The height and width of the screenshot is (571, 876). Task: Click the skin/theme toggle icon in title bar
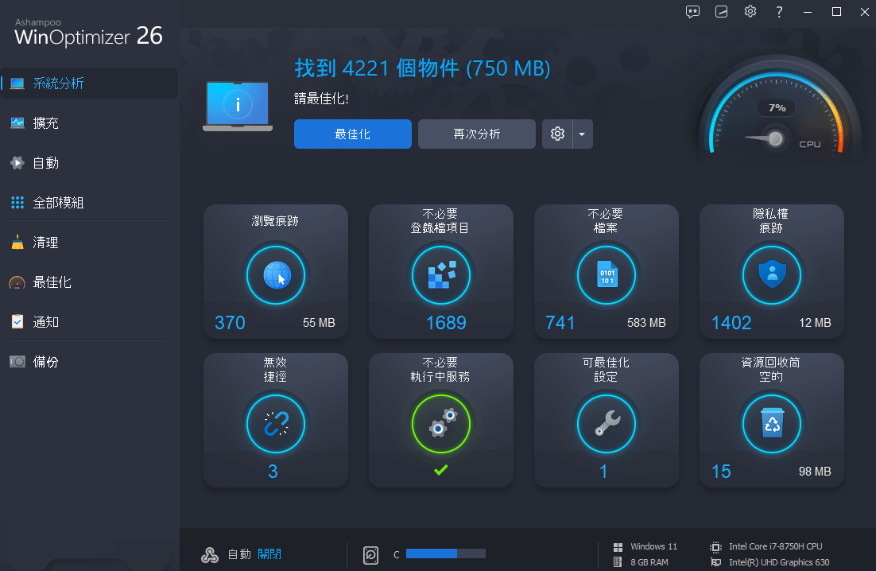pyautogui.click(x=722, y=12)
